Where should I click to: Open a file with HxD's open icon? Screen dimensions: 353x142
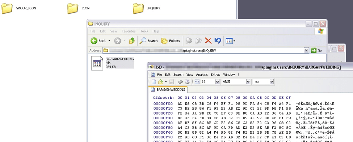[160, 82]
